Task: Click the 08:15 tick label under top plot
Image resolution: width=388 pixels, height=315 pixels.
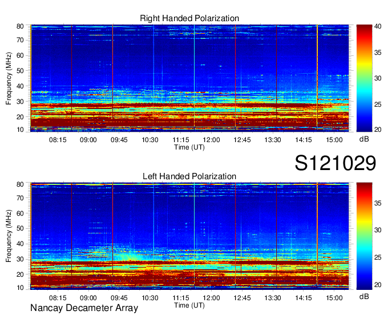Action: pos(58,140)
